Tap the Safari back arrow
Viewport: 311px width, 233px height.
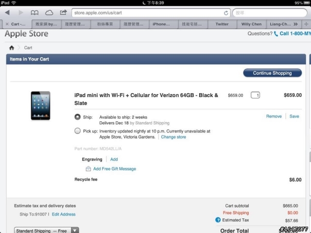7,13
